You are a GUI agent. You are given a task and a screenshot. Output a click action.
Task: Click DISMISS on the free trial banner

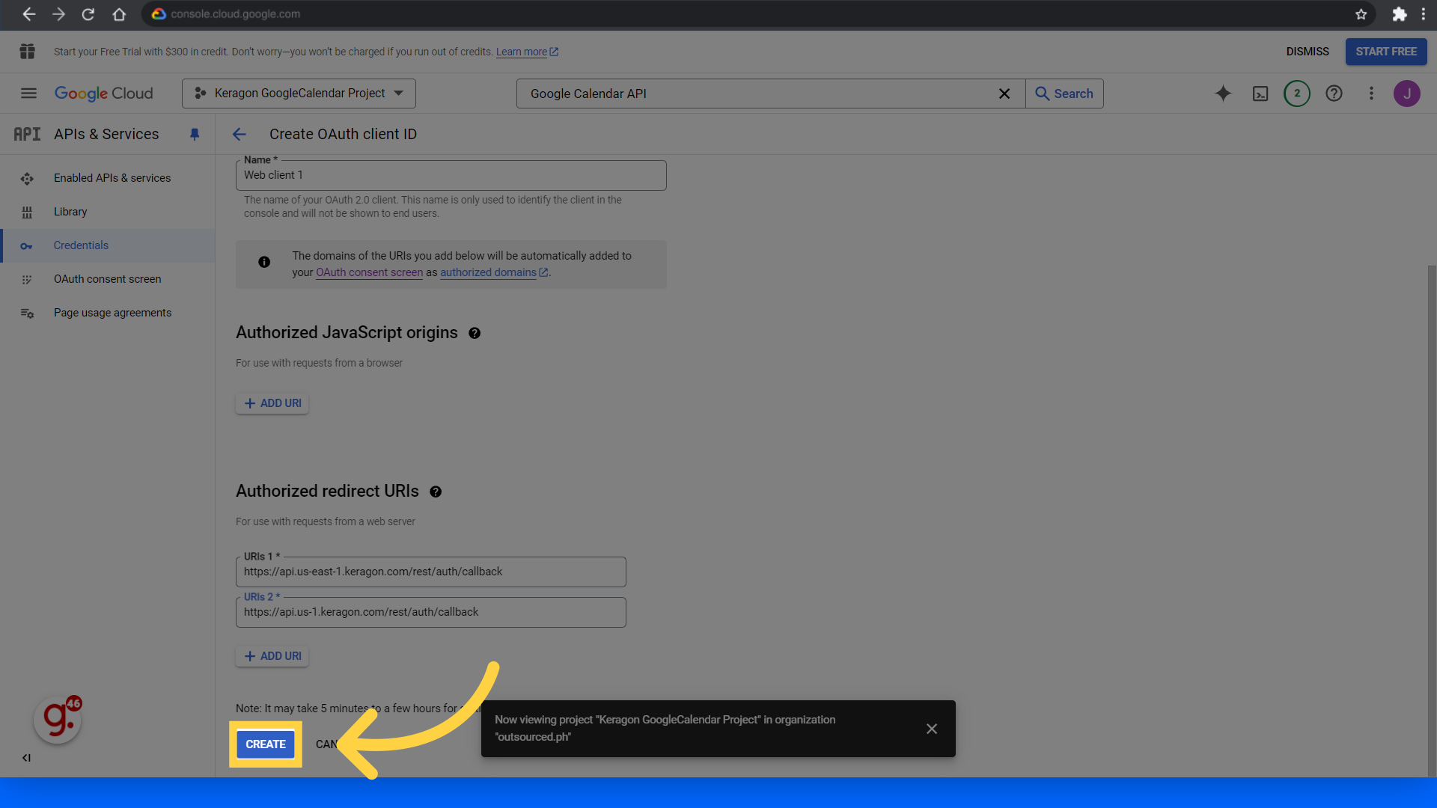pyautogui.click(x=1308, y=52)
